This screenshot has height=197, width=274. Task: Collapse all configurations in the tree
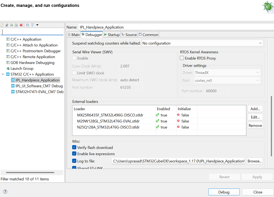27,25
